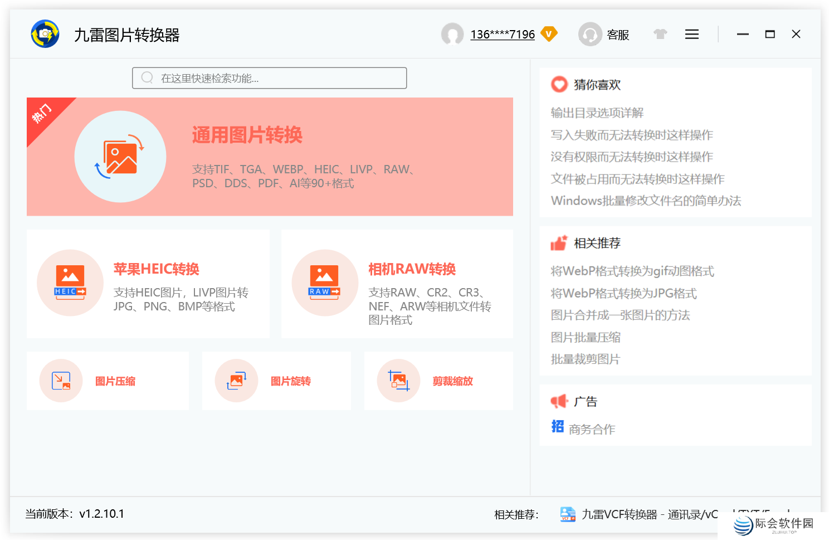Click the VIP membership badge

pyautogui.click(x=549, y=34)
